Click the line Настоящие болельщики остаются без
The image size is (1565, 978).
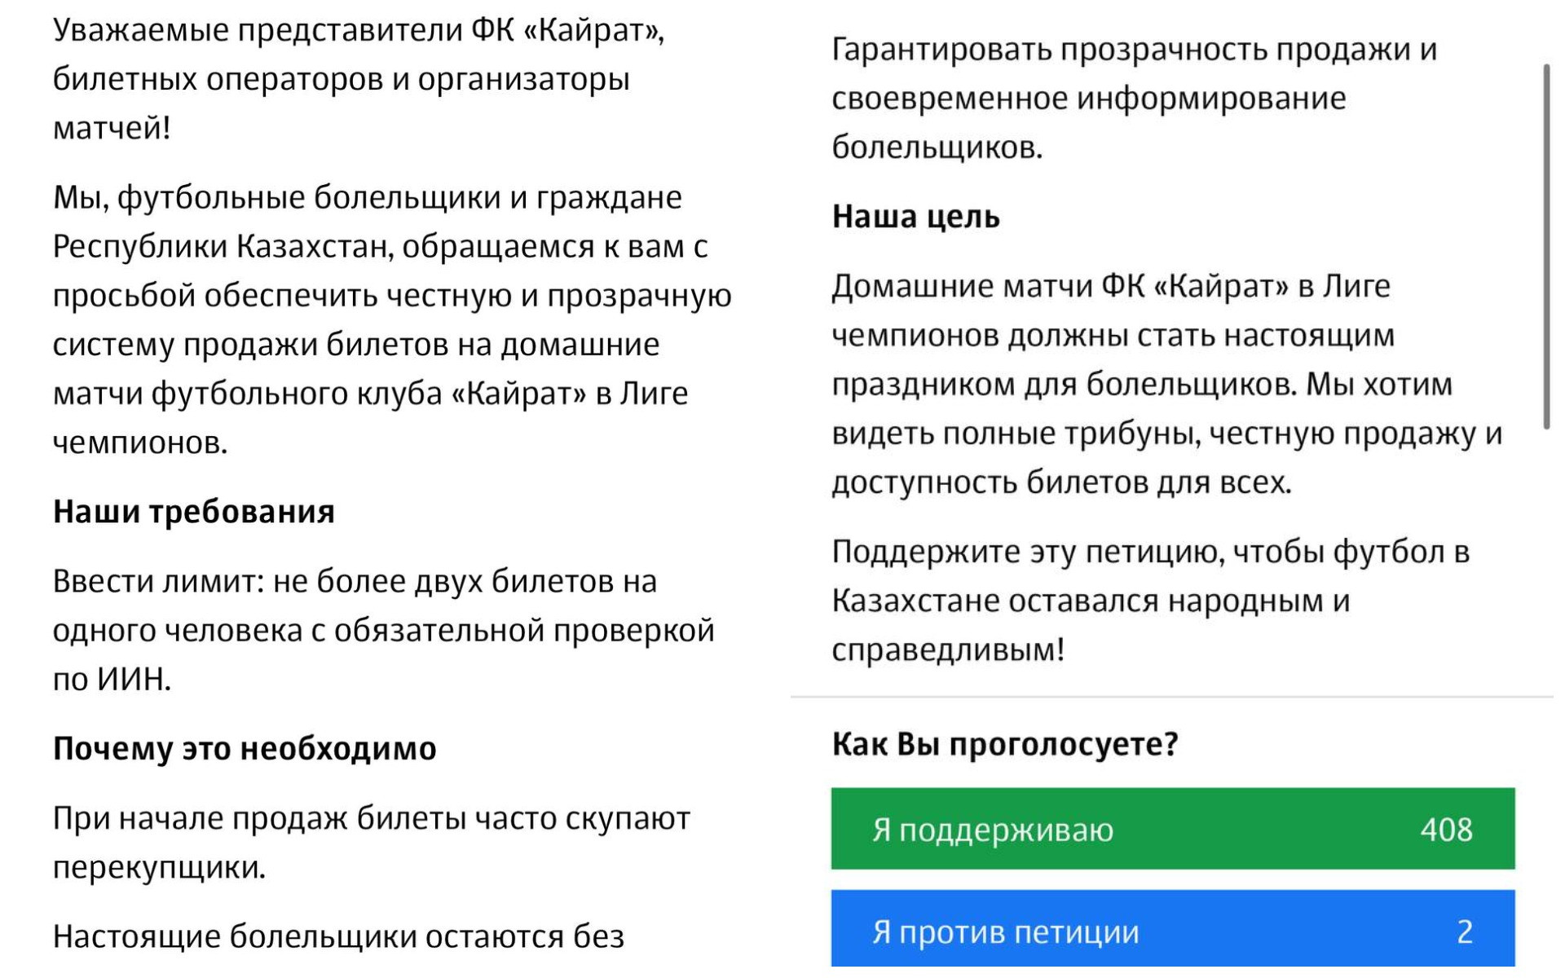338,937
